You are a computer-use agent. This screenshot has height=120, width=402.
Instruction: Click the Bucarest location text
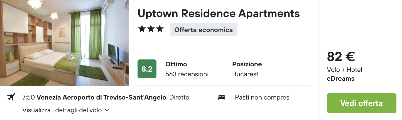[245, 74]
